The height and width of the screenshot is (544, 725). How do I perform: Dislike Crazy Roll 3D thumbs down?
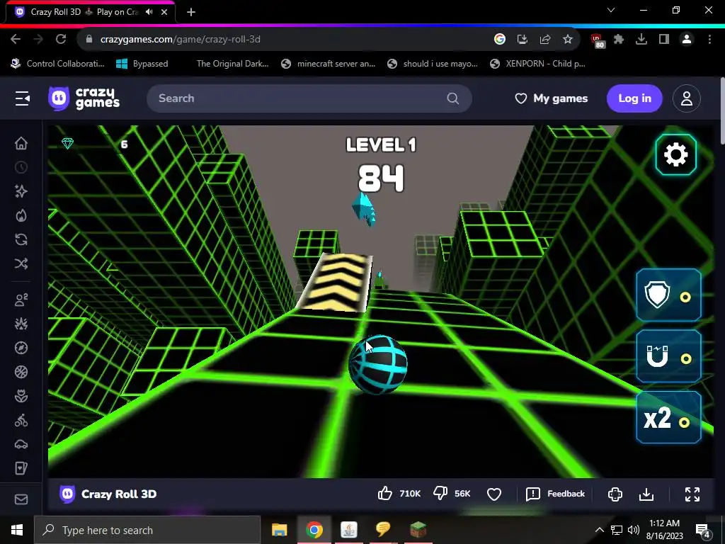click(x=440, y=494)
